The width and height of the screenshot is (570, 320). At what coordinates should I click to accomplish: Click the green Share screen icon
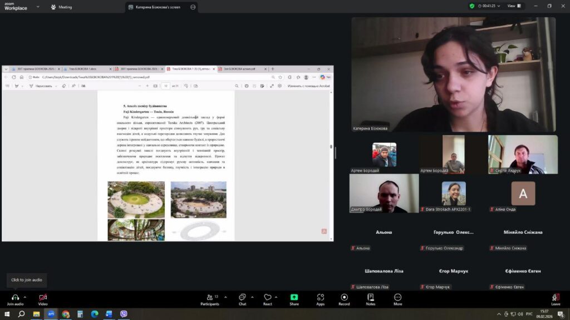294,297
